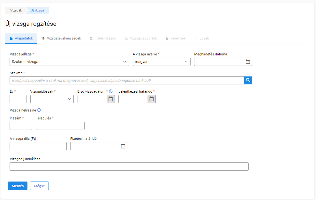Image resolution: width=316 pixels, height=200 pixels.
Task: Open the Fizetési határidő calendar icon
Action: coord(123,146)
